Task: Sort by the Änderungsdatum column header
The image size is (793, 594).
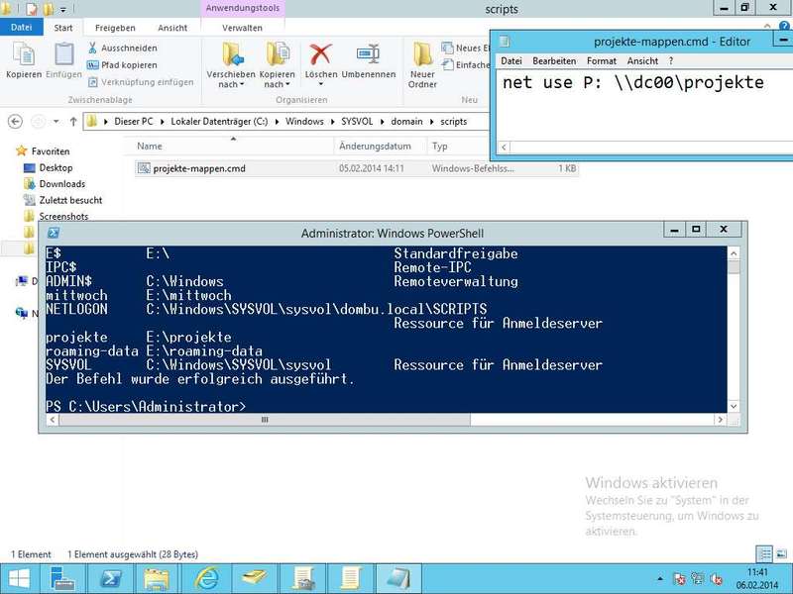Action: (x=375, y=147)
